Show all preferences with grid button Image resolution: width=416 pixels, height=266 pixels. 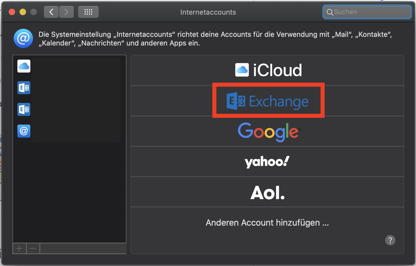pyautogui.click(x=88, y=12)
